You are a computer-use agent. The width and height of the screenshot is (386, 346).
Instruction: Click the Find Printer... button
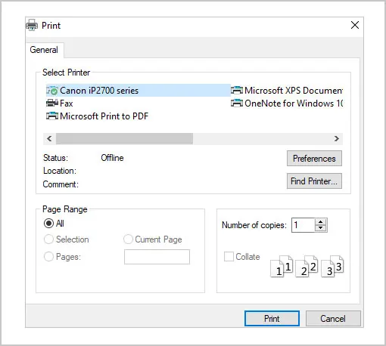(x=314, y=181)
